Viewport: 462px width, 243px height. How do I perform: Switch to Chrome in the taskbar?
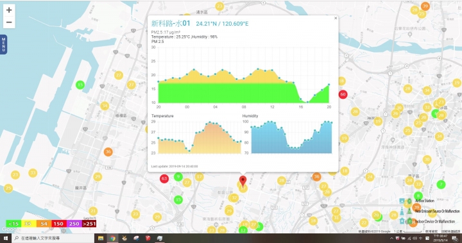112,239
